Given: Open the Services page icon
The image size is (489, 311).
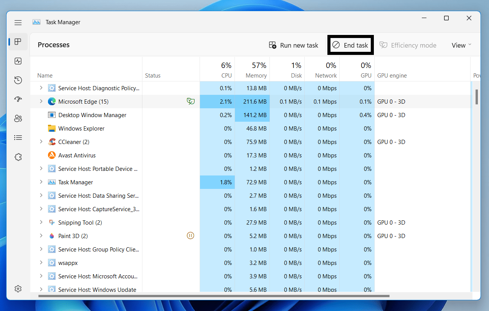Looking at the screenshot, I should click(x=18, y=157).
